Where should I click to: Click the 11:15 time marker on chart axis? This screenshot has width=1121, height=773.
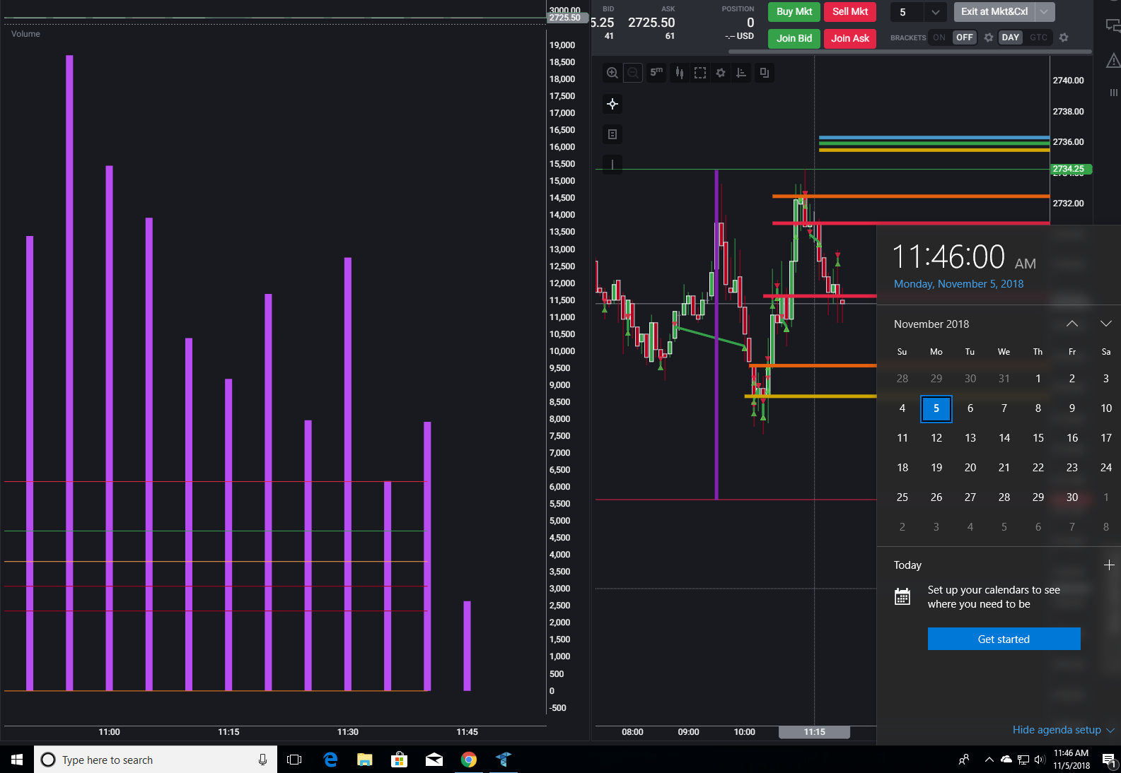pyautogui.click(x=814, y=732)
